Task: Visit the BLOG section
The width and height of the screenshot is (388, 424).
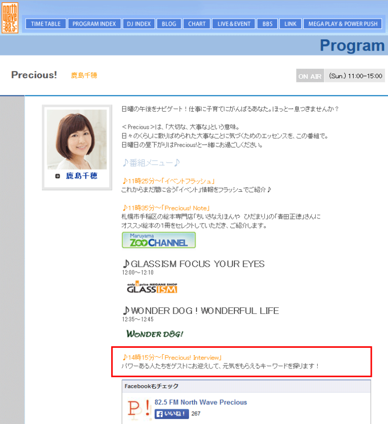Action: (x=169, y=24)
